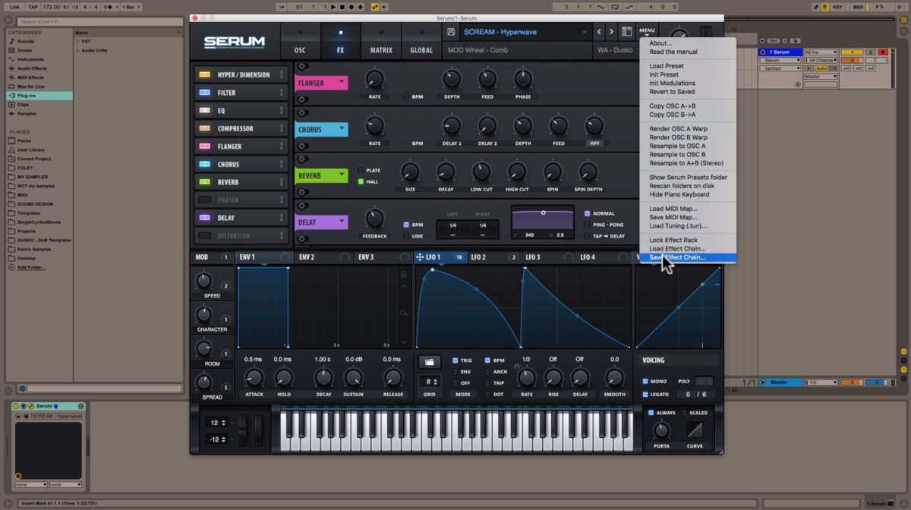Open the LFO Grid size stepper

coord(430,382)
